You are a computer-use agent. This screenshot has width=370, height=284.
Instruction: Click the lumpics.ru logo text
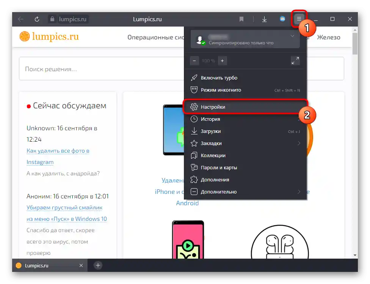coord(55,36)
